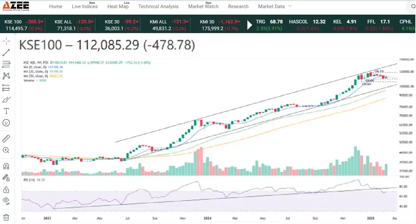Viewport: 416px width, 224px height.
Task: Click the 'KSE 100, 1W, PSX' chart legend
Action: (x=35, y=62)
